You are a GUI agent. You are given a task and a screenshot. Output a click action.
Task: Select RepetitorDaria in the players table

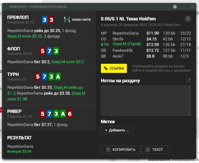coord(126,33)
